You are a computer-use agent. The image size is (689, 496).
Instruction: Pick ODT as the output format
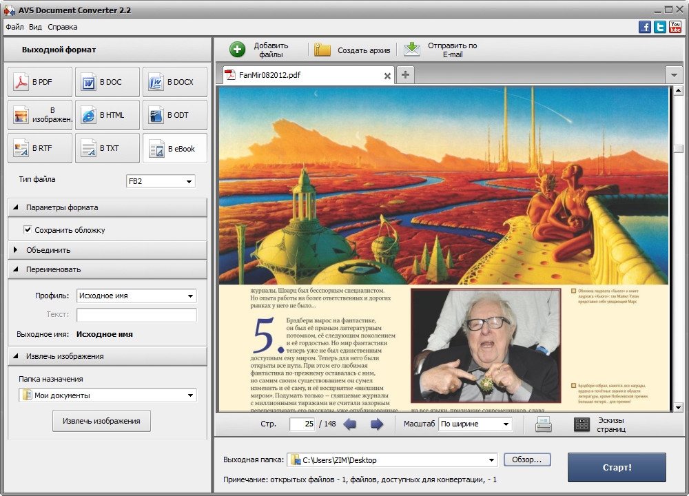175,114
